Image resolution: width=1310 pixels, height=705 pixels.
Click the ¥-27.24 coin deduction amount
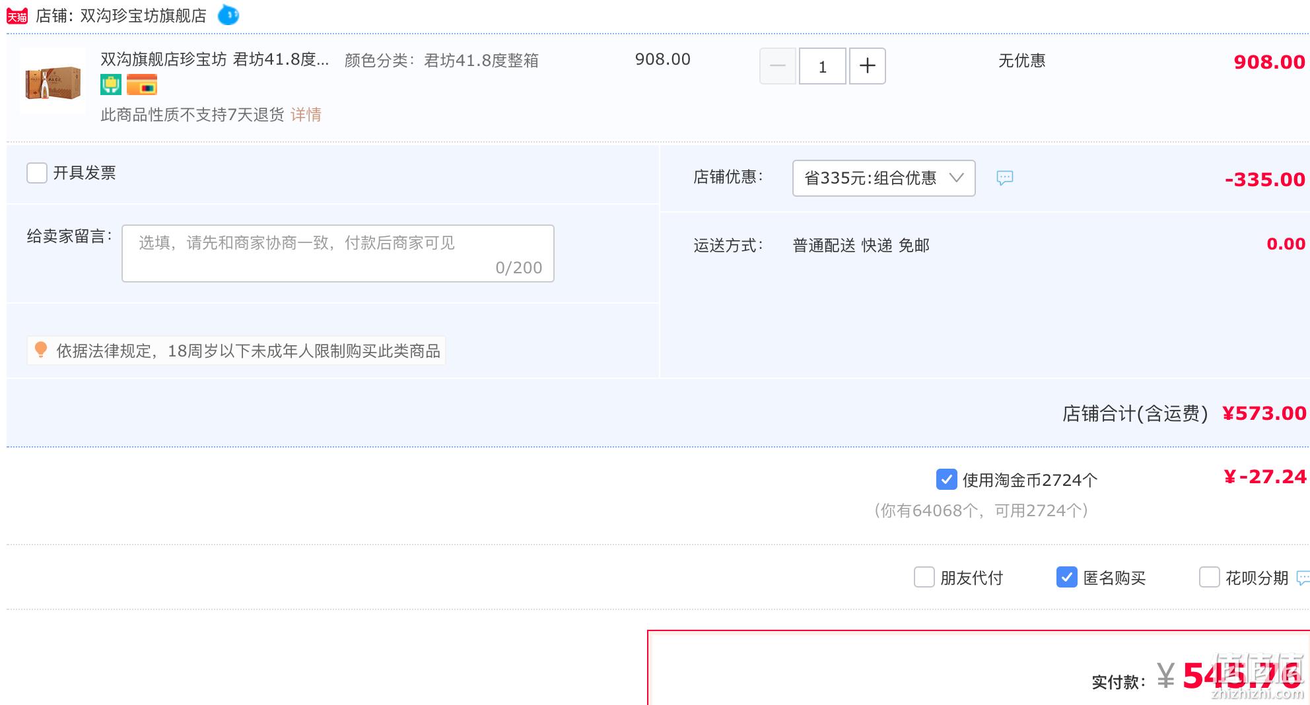tap(1264, 477)
